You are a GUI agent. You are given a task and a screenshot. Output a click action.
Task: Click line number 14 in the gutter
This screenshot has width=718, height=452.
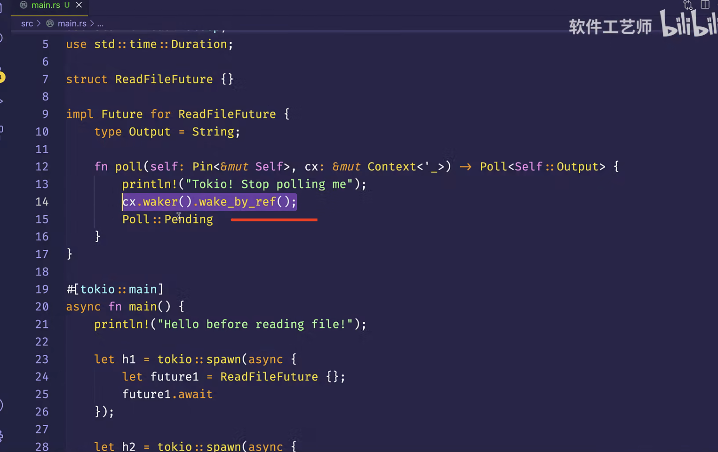point(42,202)
